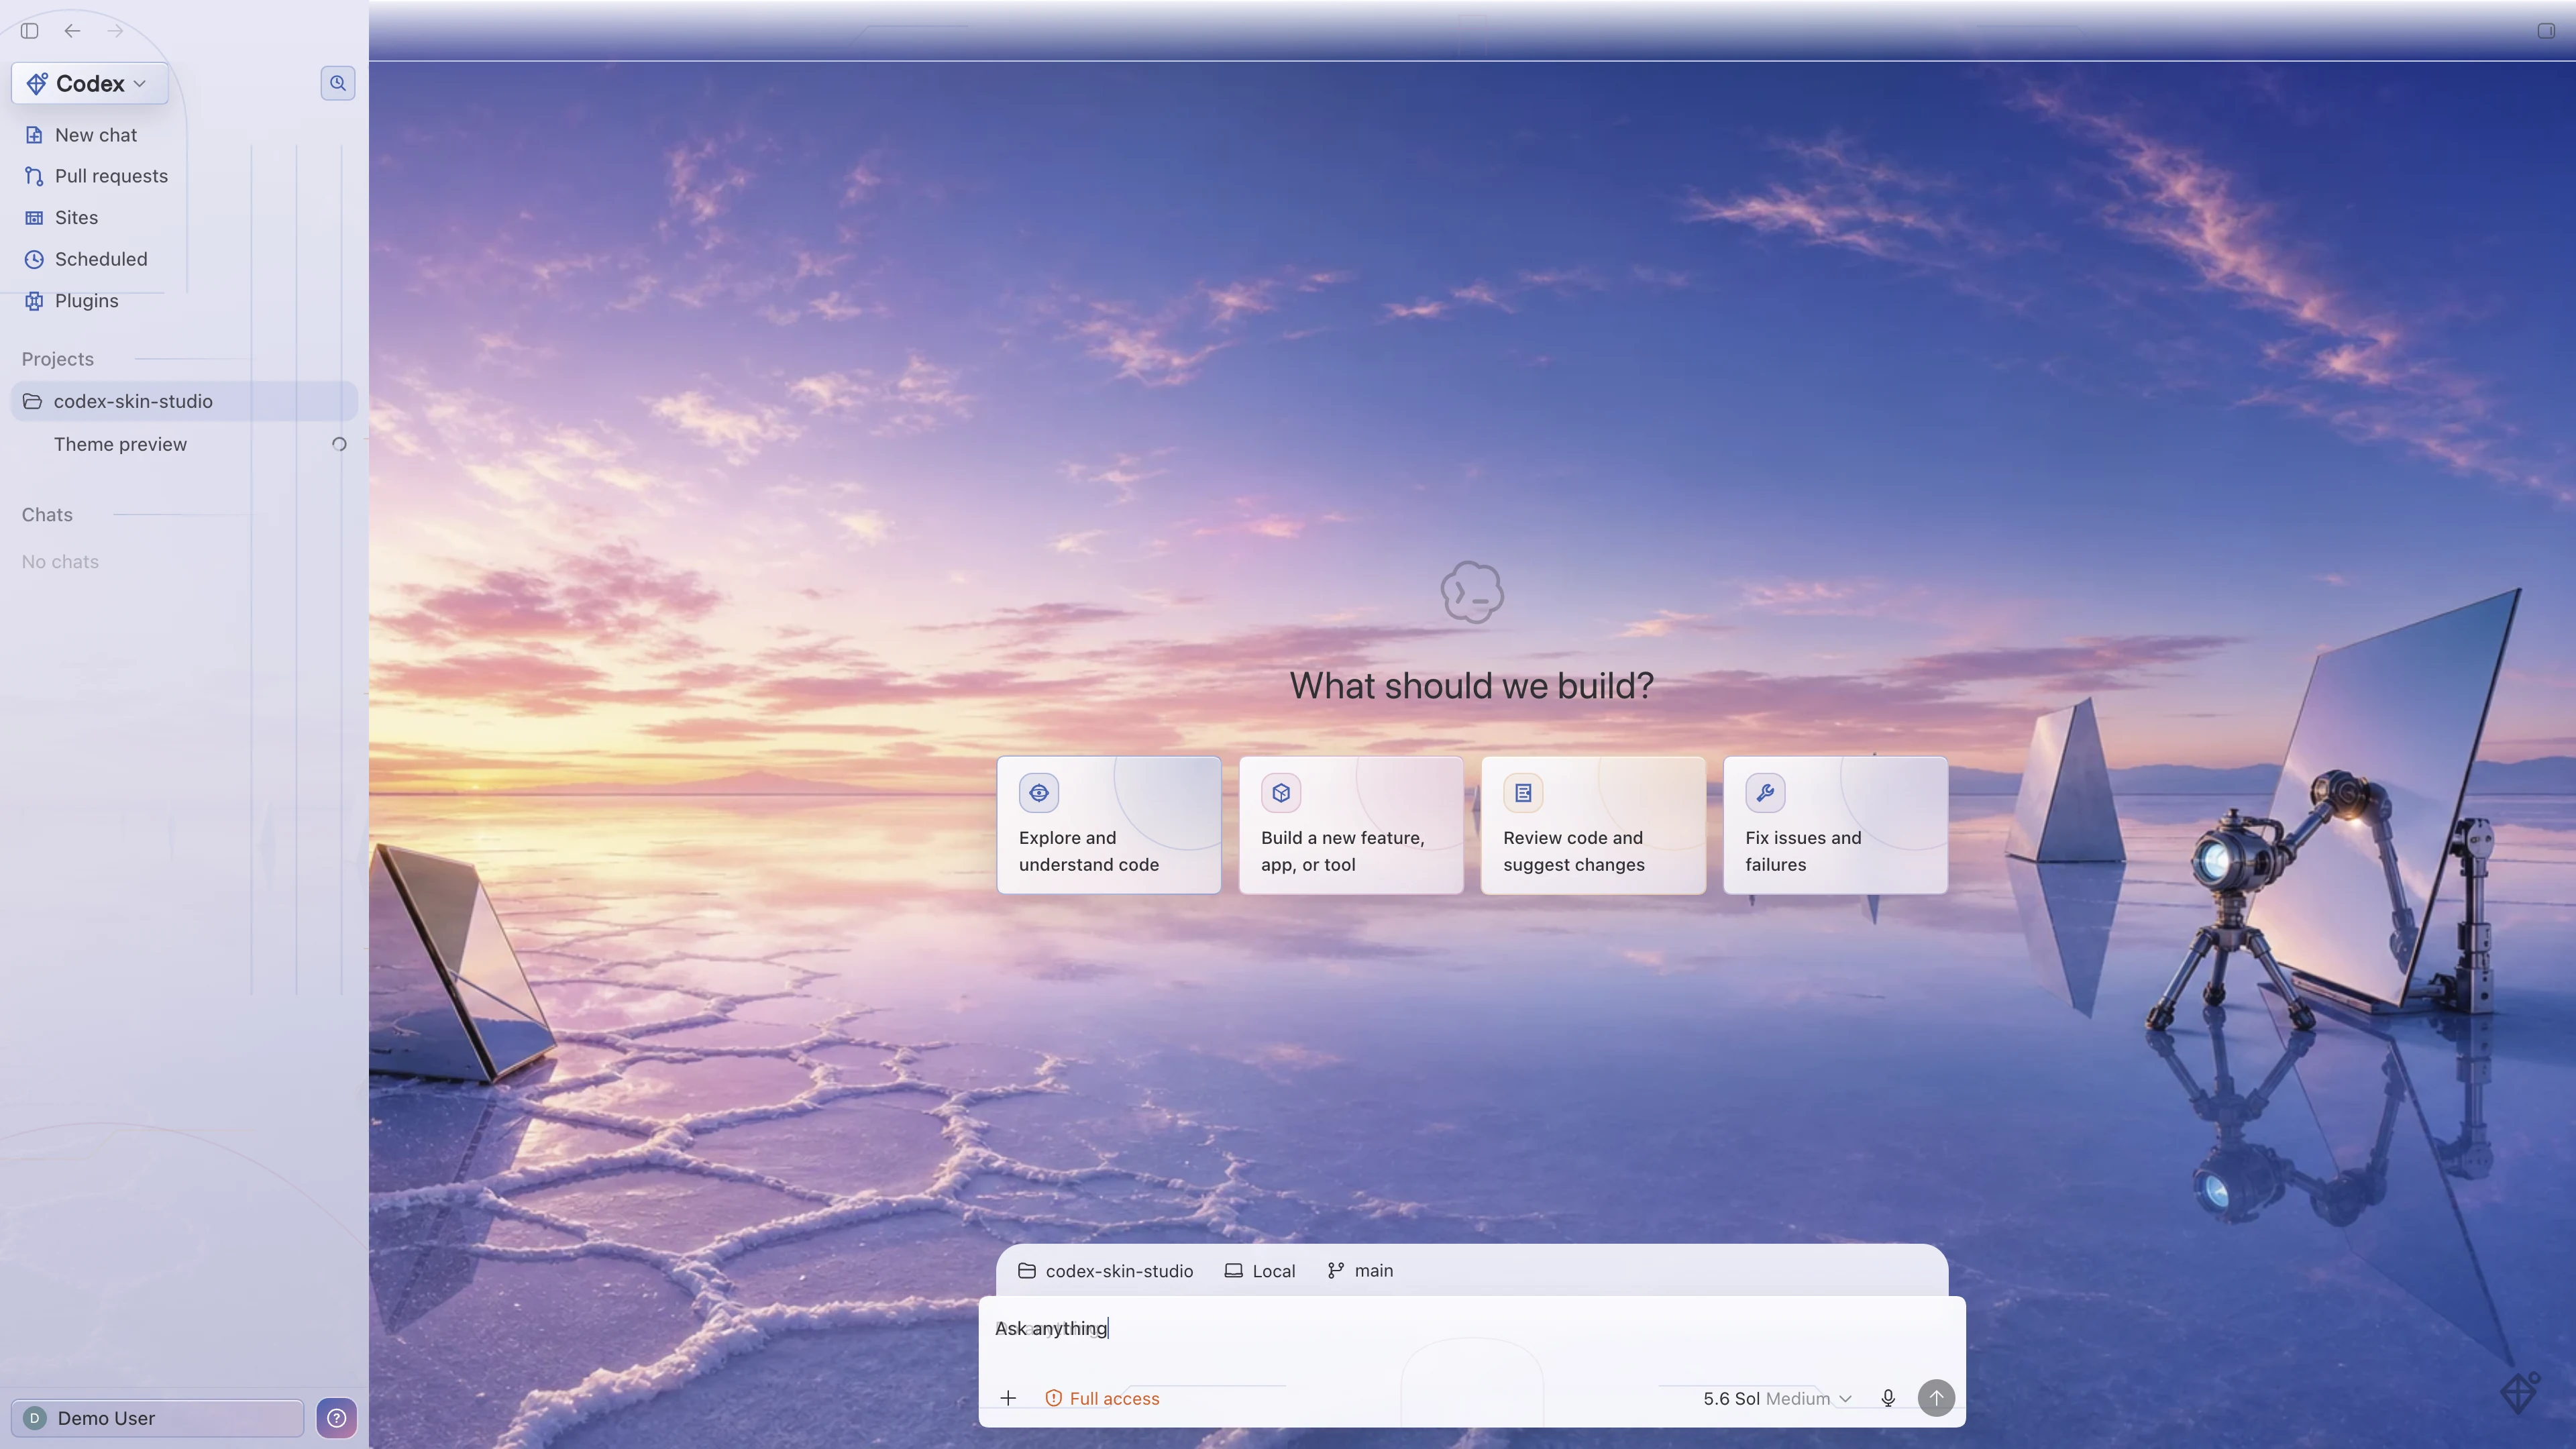Click the wrench icon on Fix card
The image size is (2576, 1449).
1765,793
